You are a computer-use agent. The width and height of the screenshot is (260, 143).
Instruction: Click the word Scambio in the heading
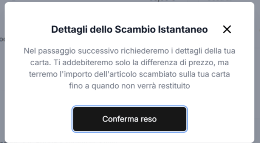tap(135, 30)
